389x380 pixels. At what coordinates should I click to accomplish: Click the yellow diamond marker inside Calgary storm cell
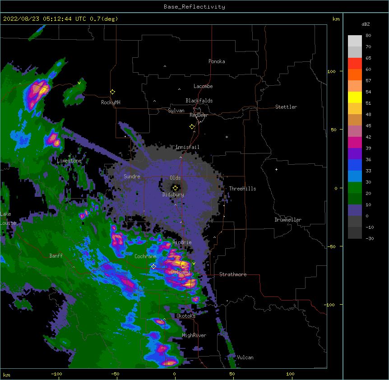[x=183, y=266]
